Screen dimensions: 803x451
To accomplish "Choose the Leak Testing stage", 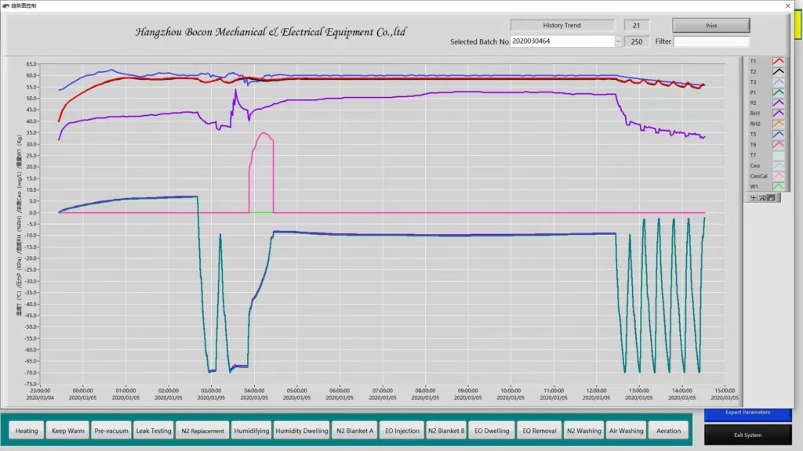I will (x=154, y=431).
